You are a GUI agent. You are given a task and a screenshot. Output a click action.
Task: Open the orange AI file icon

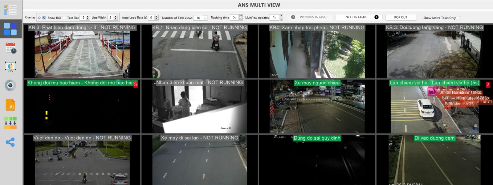point(10,105)
